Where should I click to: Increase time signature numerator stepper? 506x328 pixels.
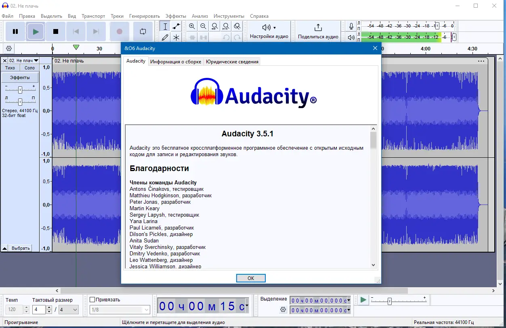tap(49, 308)
